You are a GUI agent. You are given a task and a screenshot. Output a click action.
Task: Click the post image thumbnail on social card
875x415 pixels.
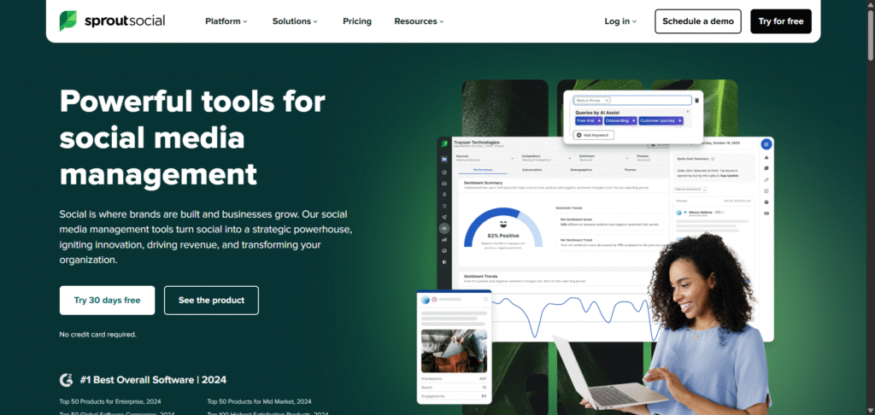pos(453,350)
